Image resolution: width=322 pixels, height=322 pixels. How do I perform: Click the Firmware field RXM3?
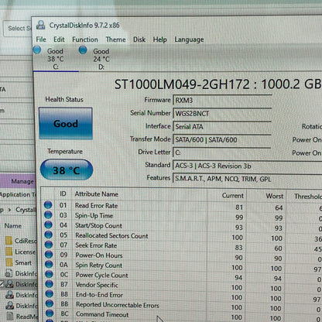pos(222,101)
